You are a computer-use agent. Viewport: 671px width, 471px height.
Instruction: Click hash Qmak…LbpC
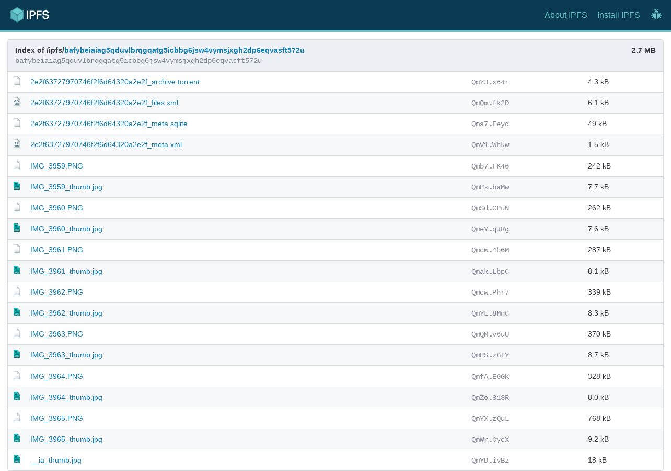coord(490,271)
